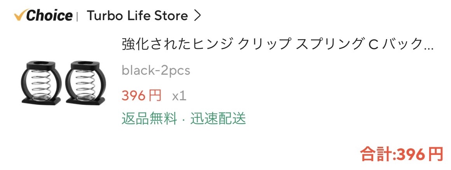Click the chevron after Turbo Life Store
Image resolution: width=451 pixels, height=170 pixels.
[197, 16]
